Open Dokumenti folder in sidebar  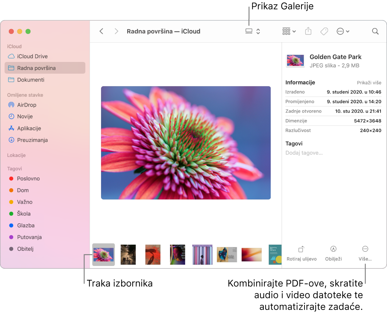30,80
